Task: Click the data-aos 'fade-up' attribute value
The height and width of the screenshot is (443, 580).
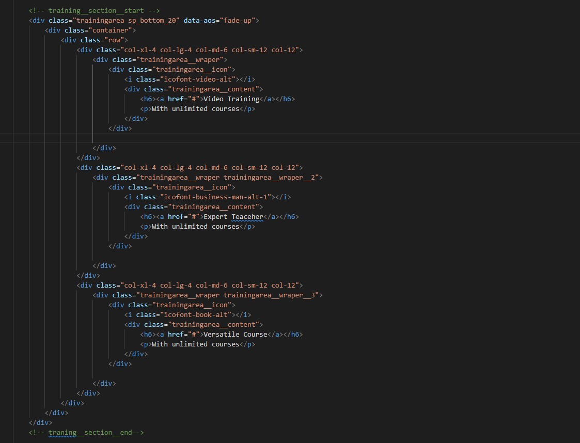Action: pyautogui.click(x=237, y=20)
